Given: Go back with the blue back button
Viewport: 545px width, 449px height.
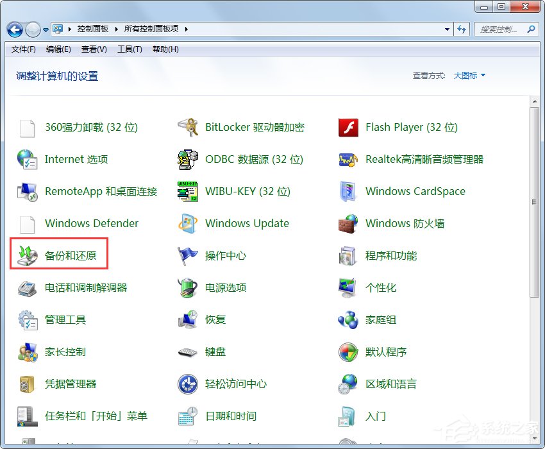Looking at the screenshot, I should pyautogui.click(x=15, y=30).
